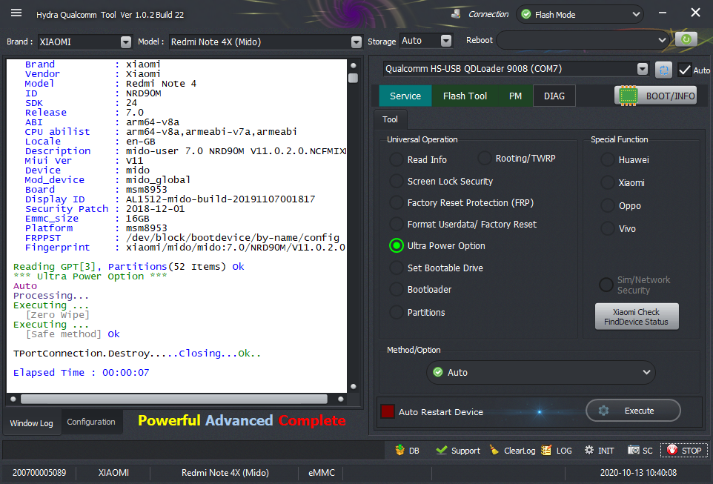Screen dimensions: 713x484
Task: Open the Brand XIAOMI dropdown
Action: tap(126, 42)
